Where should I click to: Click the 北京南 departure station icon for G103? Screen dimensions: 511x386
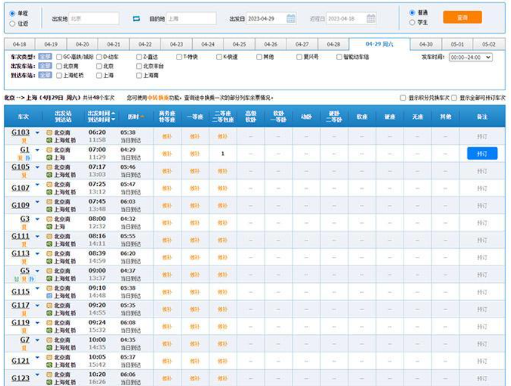click(51, 132)
